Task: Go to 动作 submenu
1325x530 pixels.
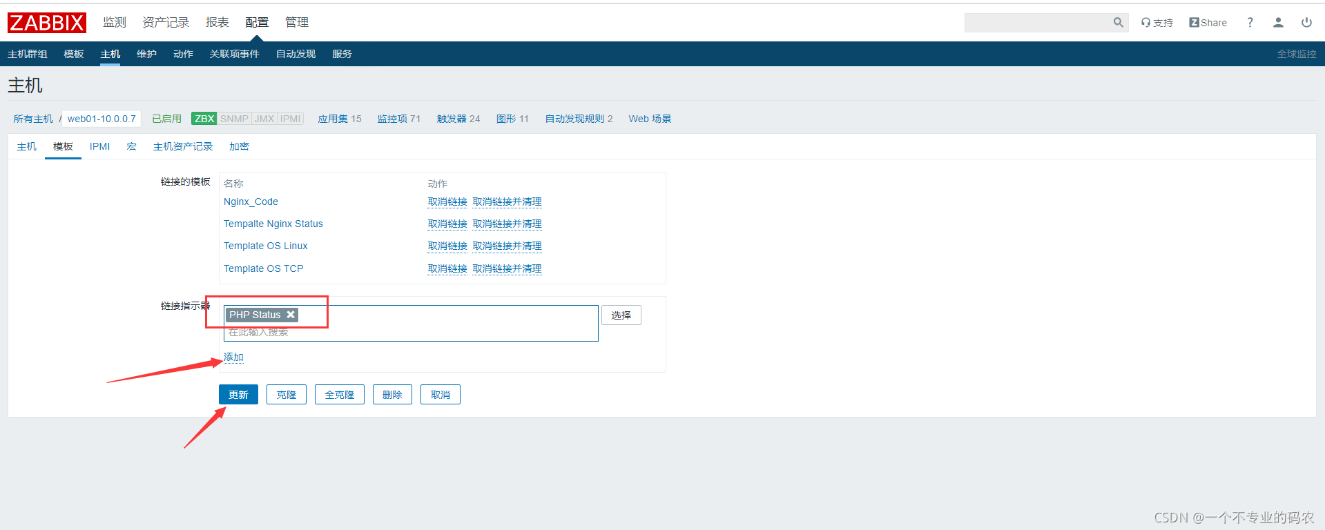Action: pos(183,54)
